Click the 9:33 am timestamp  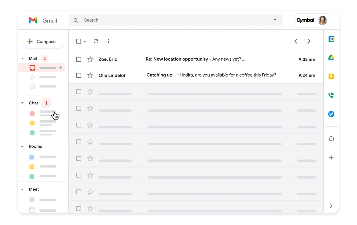pos(307,59)
